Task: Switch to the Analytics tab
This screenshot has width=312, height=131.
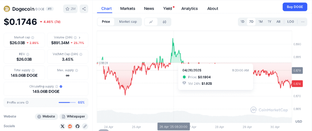Action: [x=190, y=9]
